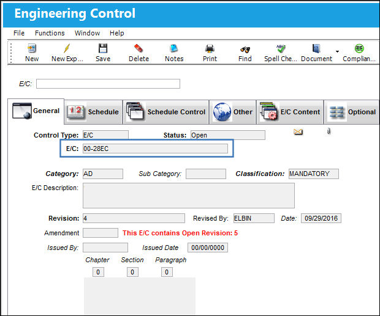Expand the Document dropdown arrow

(337, 51)
